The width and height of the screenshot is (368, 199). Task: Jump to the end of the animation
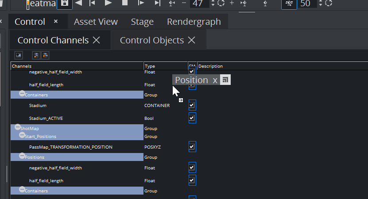pyautogui.click(x=157, y=3)
